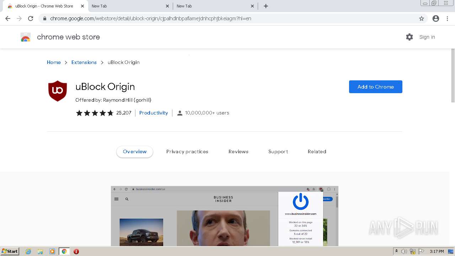Click the action center flag icon

coord(421,251)
